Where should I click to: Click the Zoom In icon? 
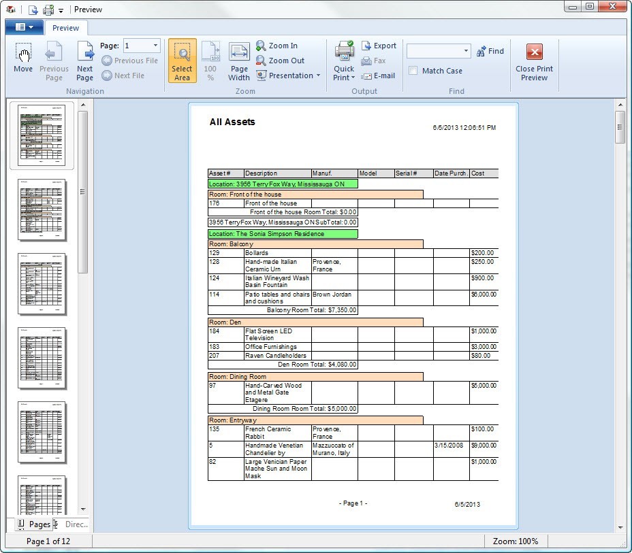[x=261, y=46]
